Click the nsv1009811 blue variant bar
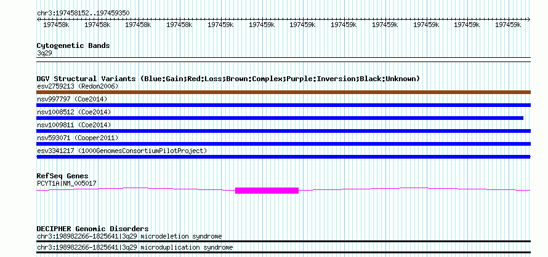548x257 pixels. coord(283,131)
